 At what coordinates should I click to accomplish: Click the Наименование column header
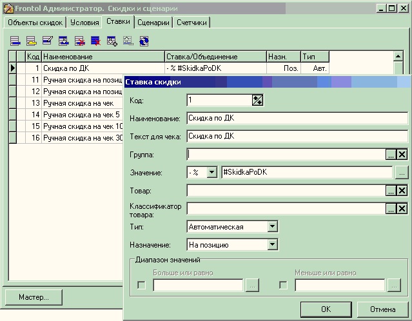[103, 57]
